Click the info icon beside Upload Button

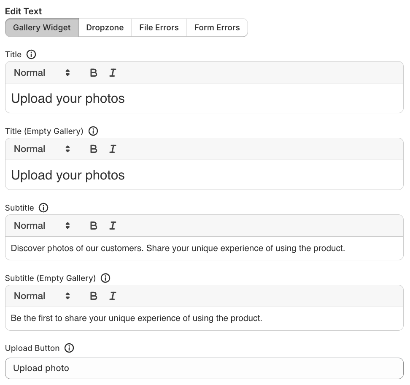69,348
